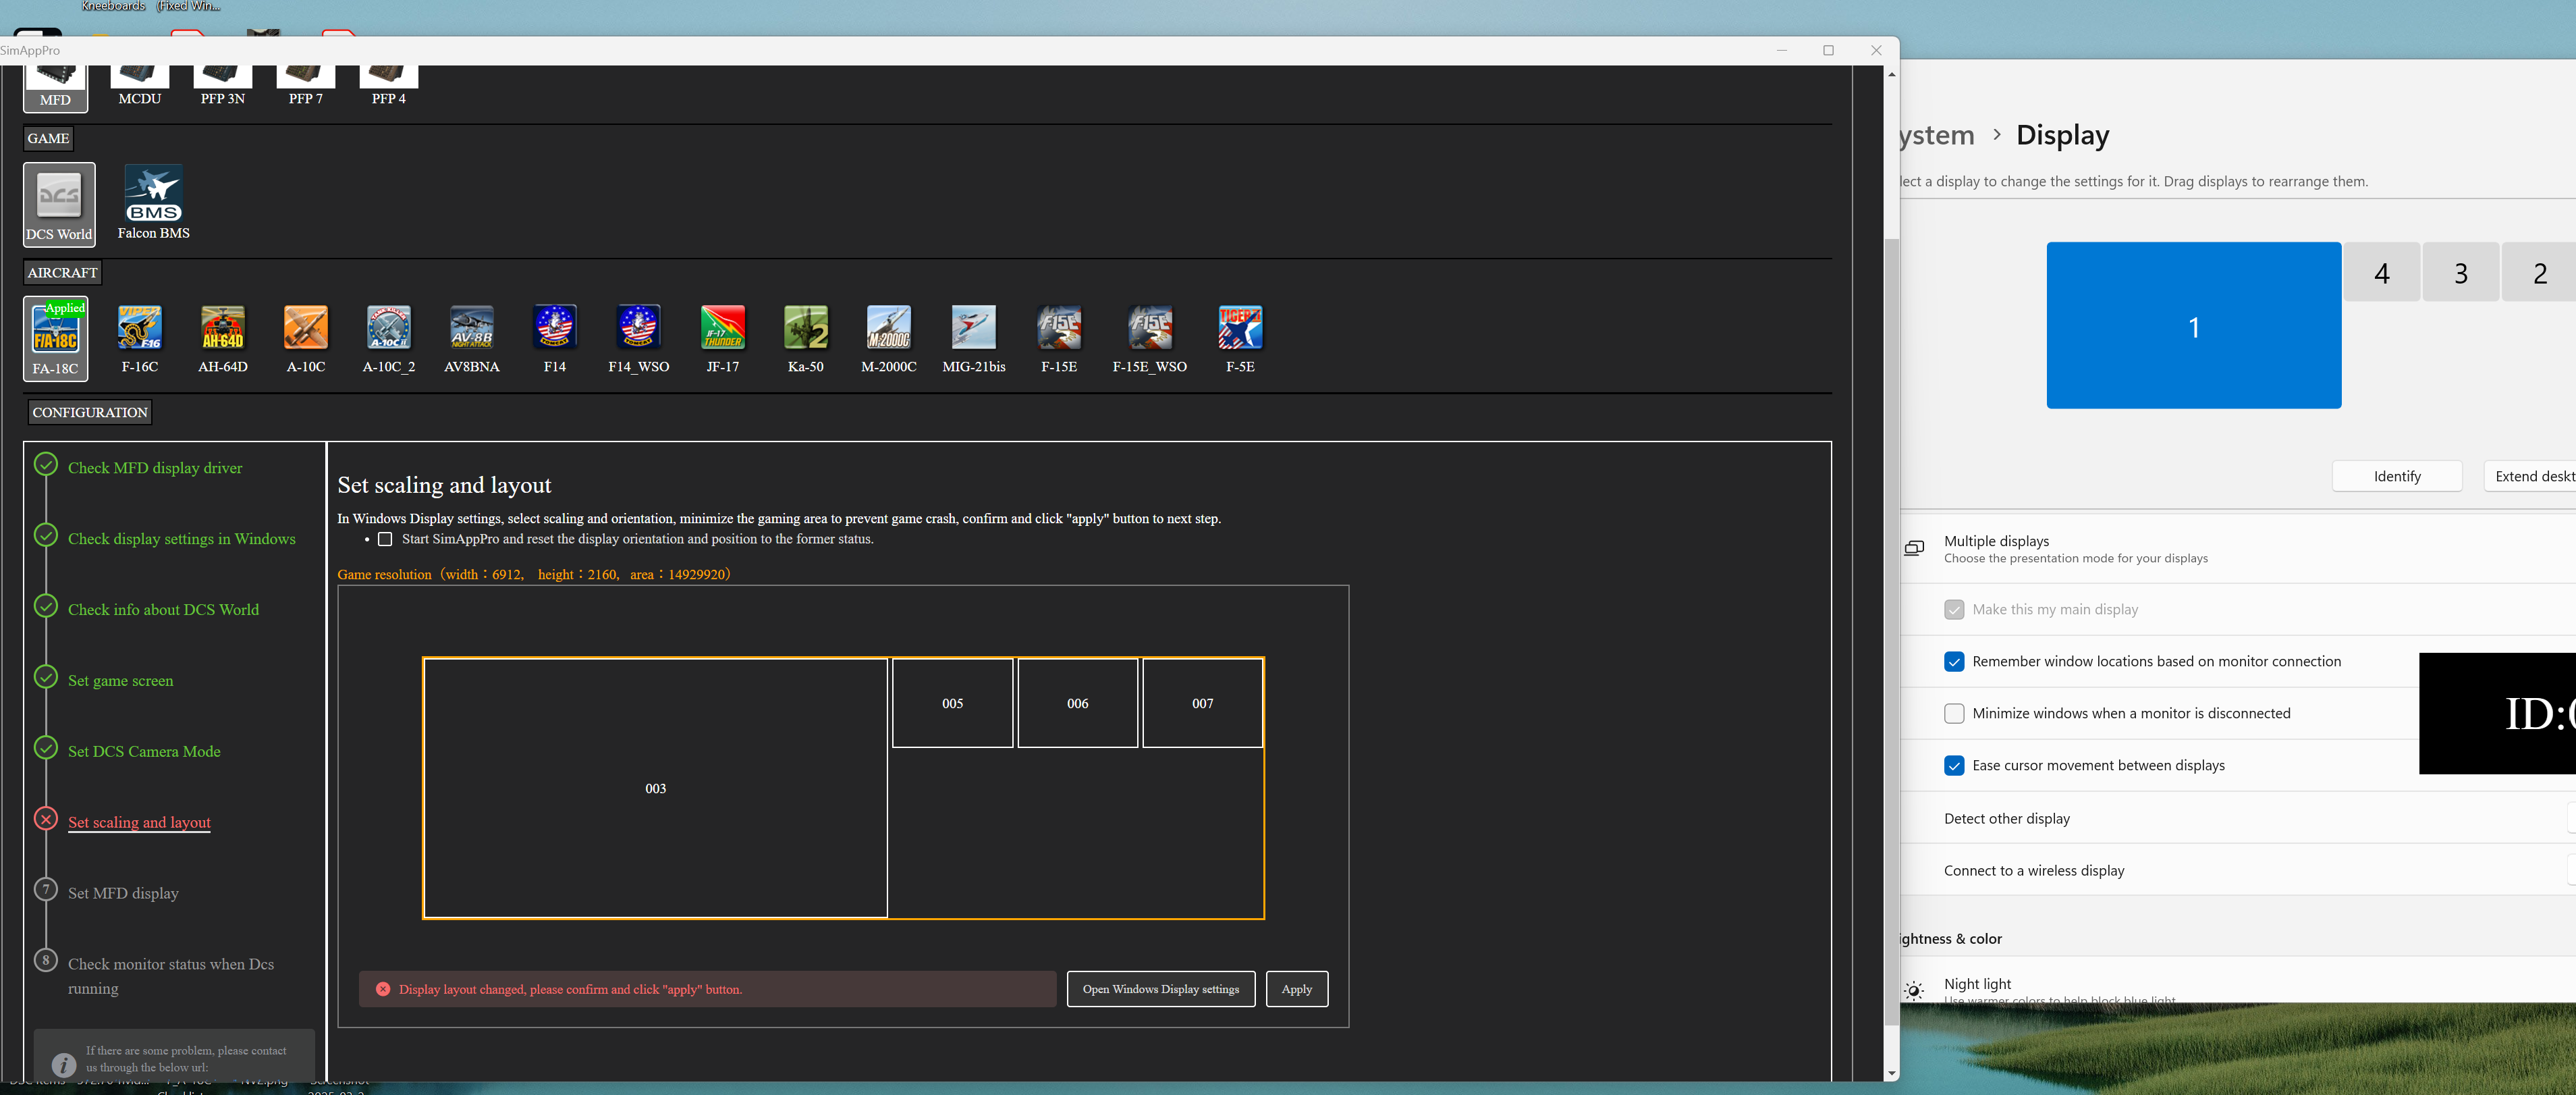This screenshot has width=2576, height=1095.
Task: Open Check info about DCS World step
Action: tap(163, 610)
